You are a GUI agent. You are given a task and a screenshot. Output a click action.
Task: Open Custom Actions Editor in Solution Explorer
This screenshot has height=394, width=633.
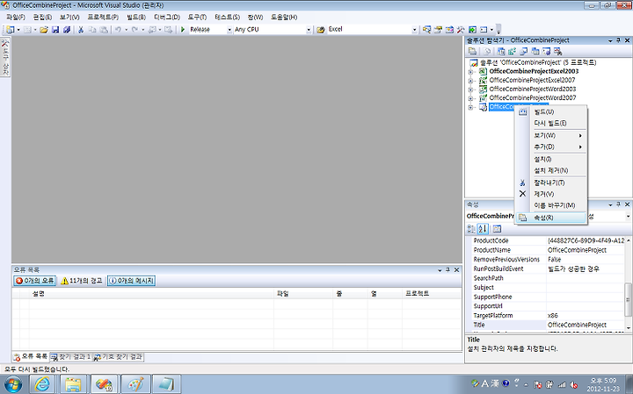[547, 51]
